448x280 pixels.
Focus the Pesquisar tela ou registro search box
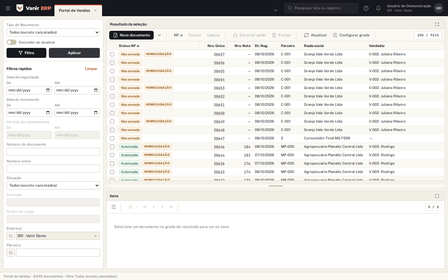(x=321, y=8)
